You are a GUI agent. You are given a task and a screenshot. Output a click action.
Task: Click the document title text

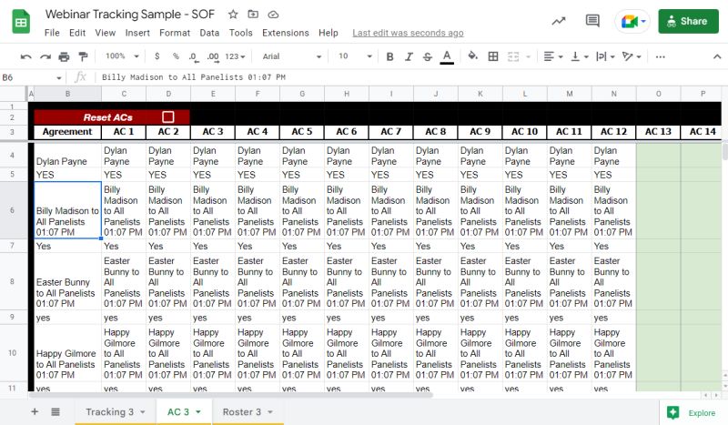click(x=130, y=15)
